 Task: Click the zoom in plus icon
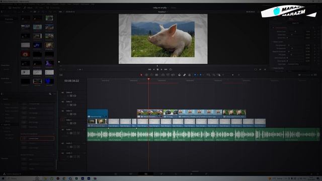click(x=238, y=75)
